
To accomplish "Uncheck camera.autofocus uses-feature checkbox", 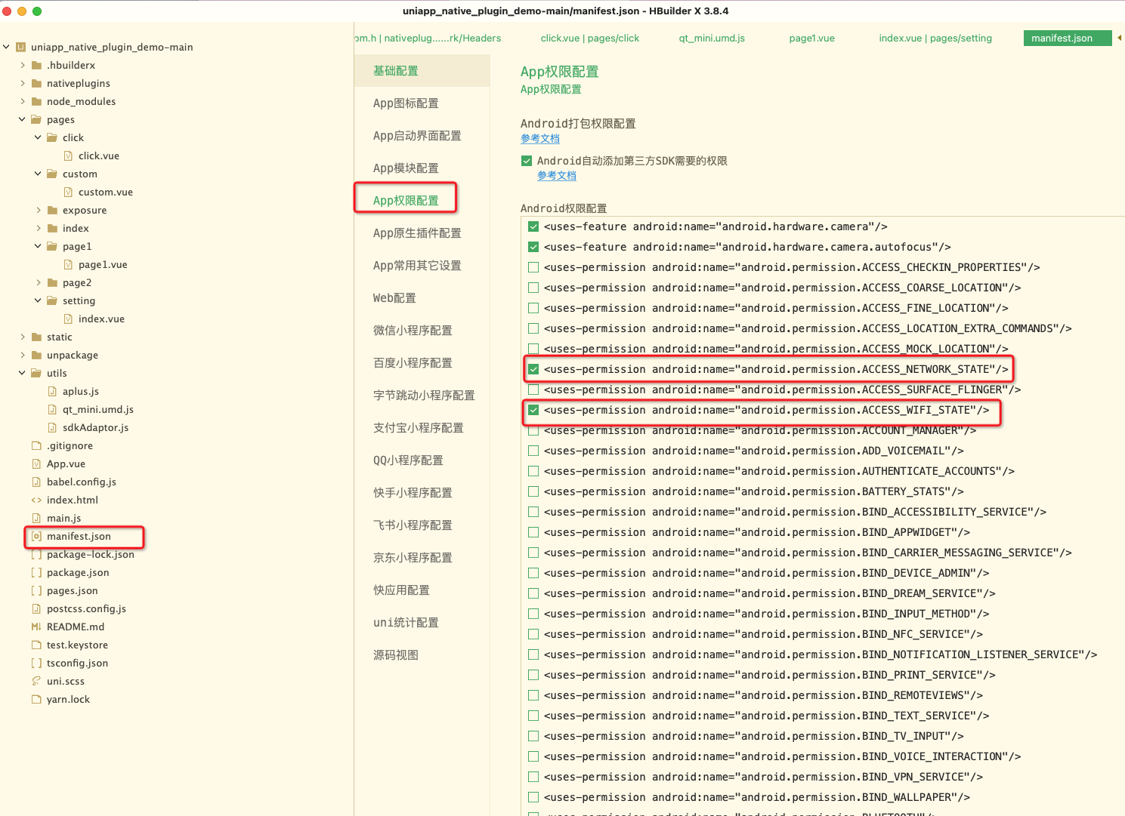I will click(533, 247).
